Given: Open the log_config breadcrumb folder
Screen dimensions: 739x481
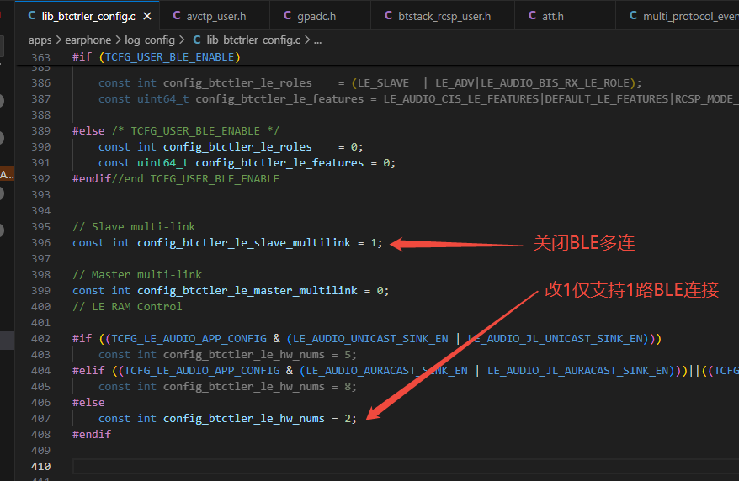Looking at the screenshot, I should (x=150, y=40).
